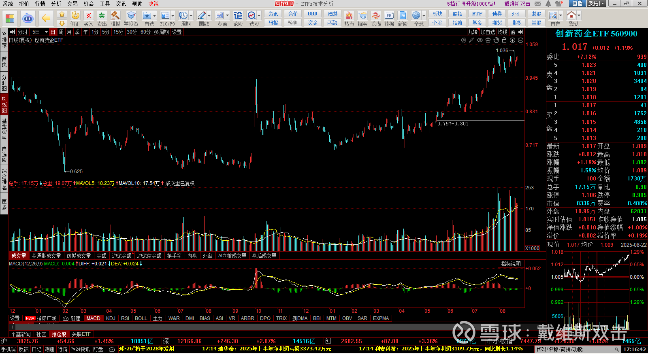The width and height of the screenshot is (648, 354).
Task: Click the 卖出 sell icon
Action: pos(102,15)
